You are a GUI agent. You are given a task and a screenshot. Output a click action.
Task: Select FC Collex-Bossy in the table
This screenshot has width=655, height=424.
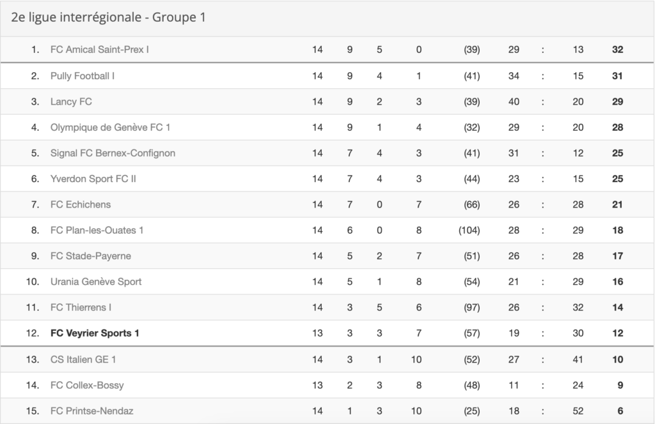(87, 385)
